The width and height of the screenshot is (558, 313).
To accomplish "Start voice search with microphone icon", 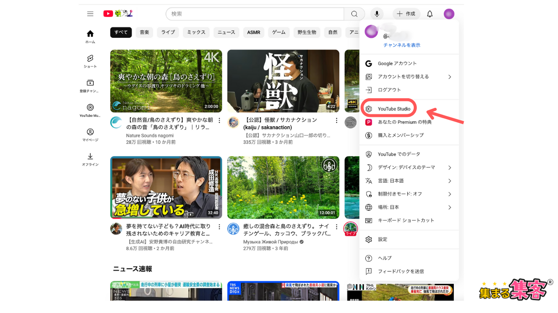I will [377, 14].
